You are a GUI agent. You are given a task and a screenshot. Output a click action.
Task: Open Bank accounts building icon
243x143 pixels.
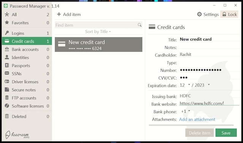(x=7, y=49)
